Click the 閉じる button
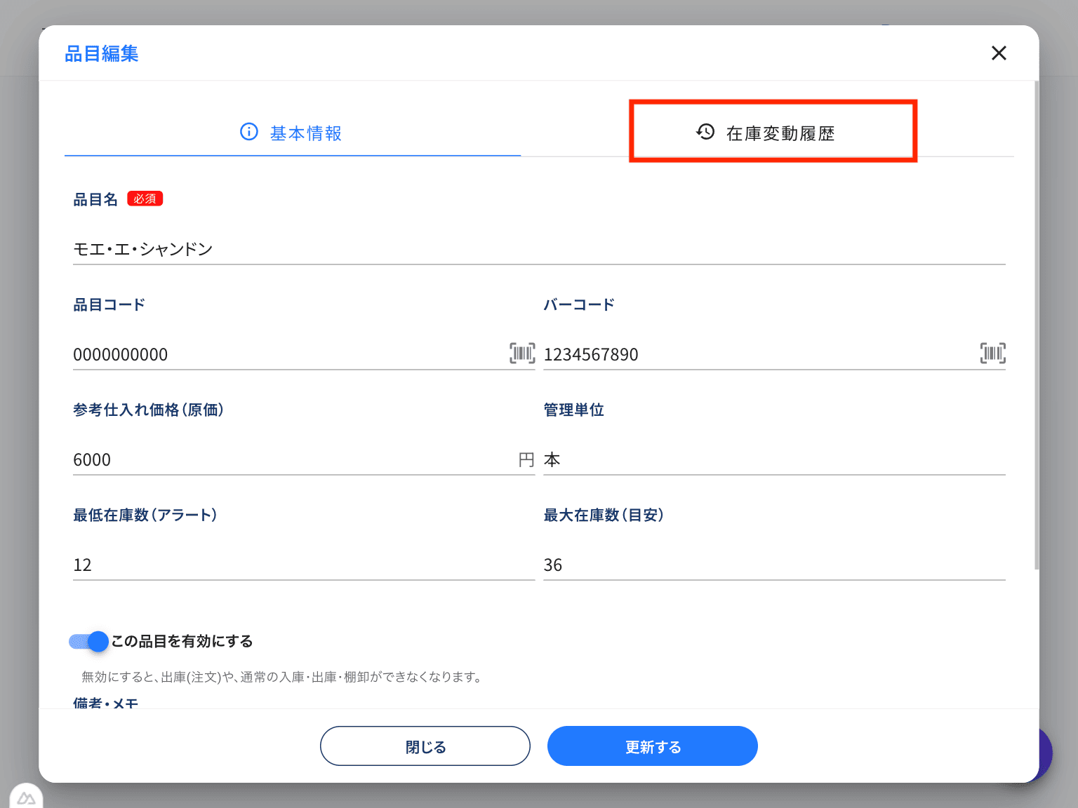This screenshot has height=808, width=1078. [x=425, y=746]
